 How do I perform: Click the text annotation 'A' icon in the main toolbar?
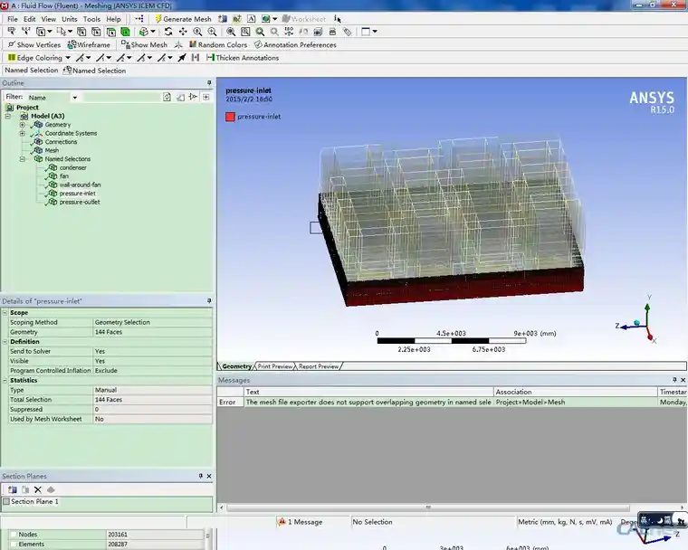pos(251,19)
